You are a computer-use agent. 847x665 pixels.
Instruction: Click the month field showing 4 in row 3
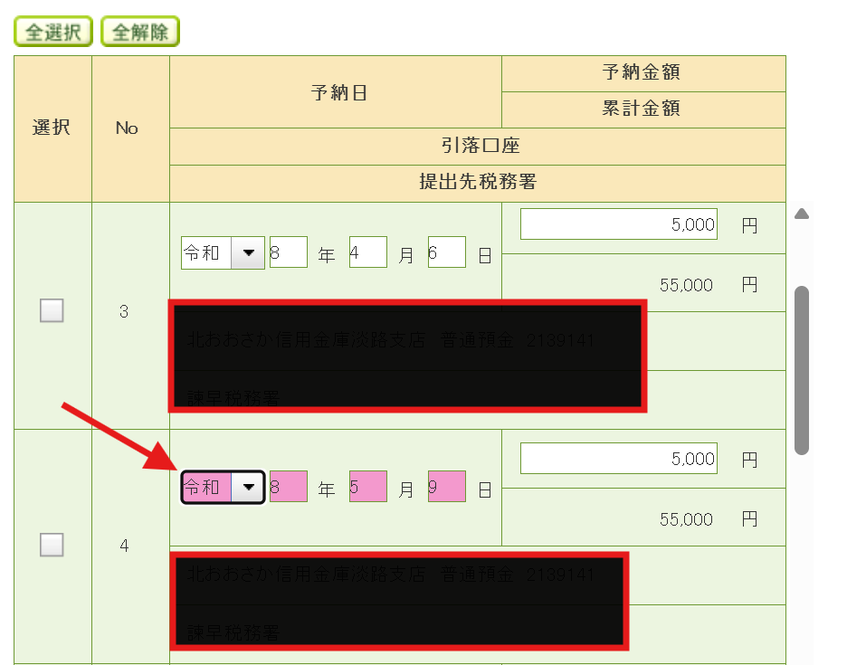(367, 253)
